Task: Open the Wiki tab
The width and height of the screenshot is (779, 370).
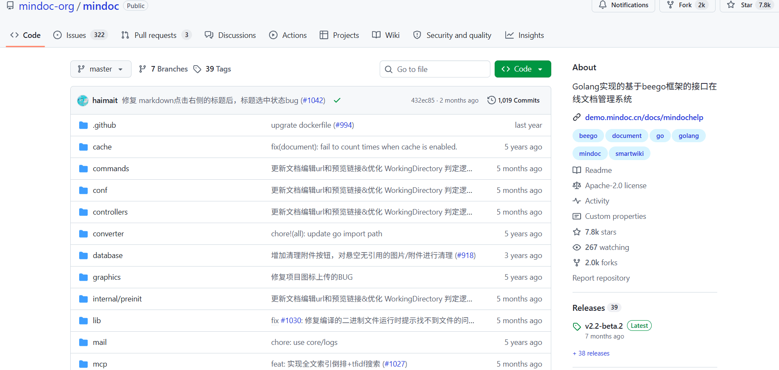Action: [386, 35]
